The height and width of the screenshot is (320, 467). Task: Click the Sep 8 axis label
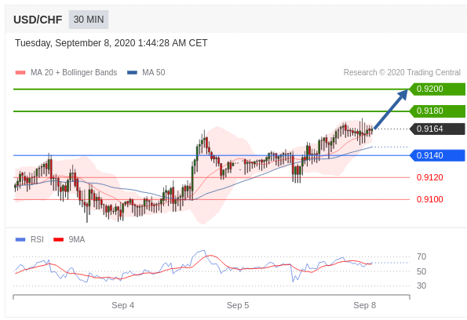point(364,305)
